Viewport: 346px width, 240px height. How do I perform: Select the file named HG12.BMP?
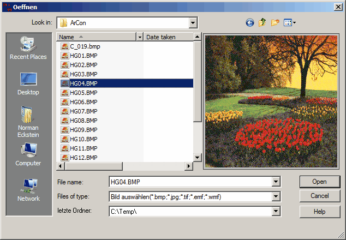[x=83, y=158]
